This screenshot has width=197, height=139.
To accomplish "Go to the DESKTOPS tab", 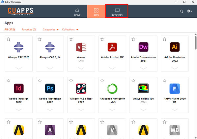I will point(117,11).
